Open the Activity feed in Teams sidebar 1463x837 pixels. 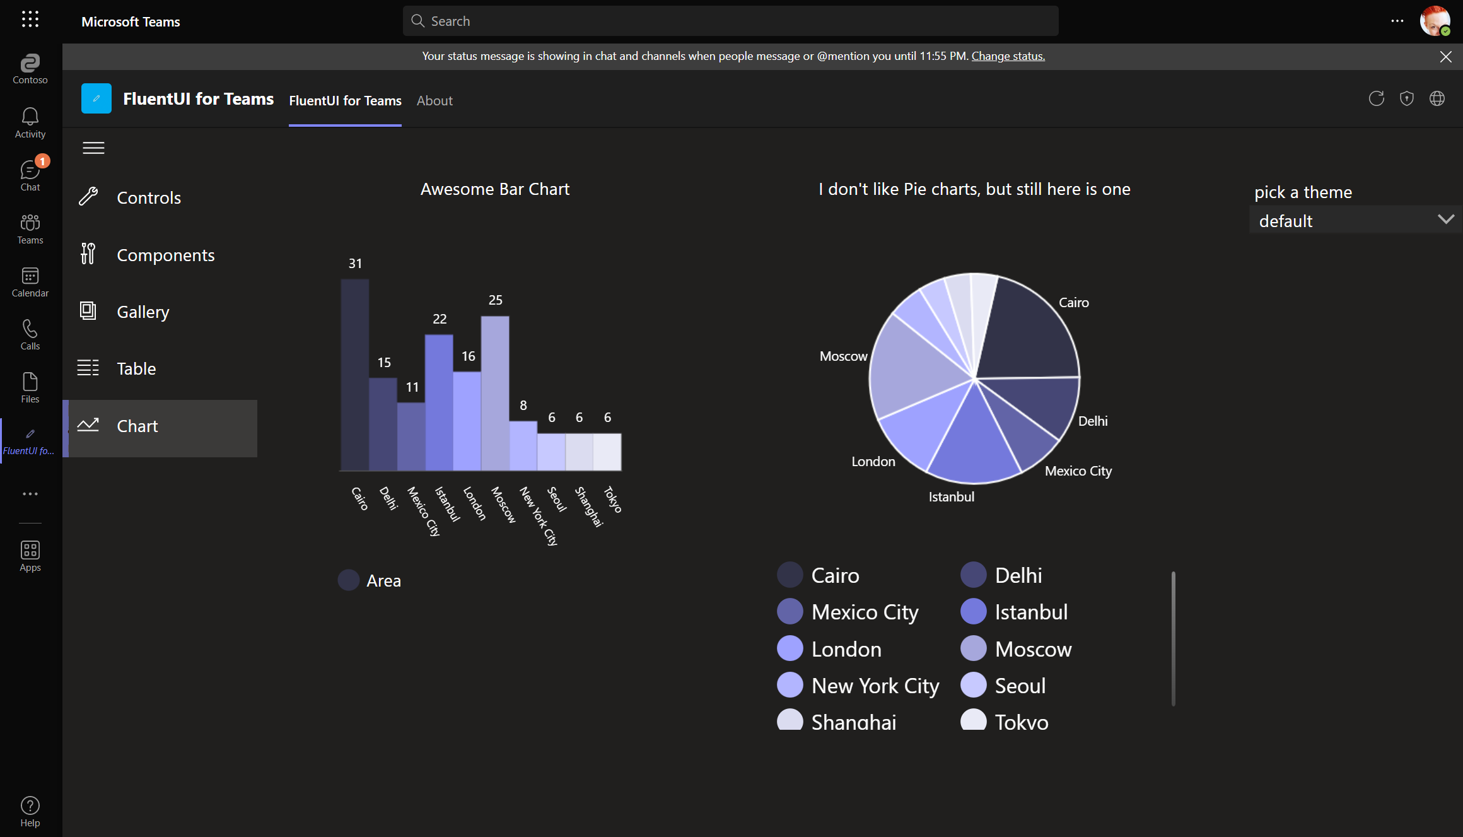pos(30,121)
